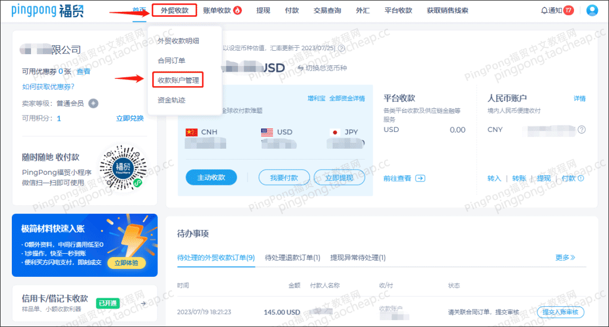Click help icon next to exchange rate date
Image resolution: width=609 pixels, height=327 pixels.
[x=341, y=48]
